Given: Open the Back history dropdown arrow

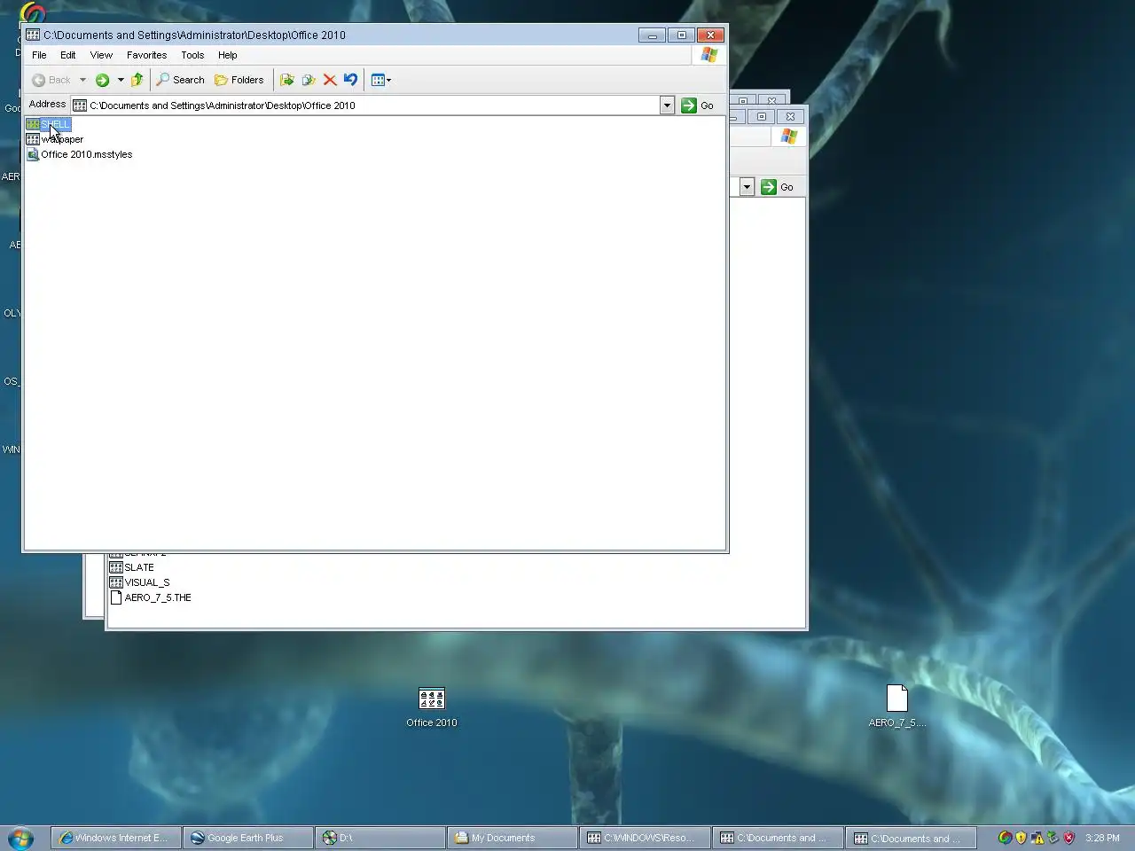Looking at the screenshot, I should [82, 80].
